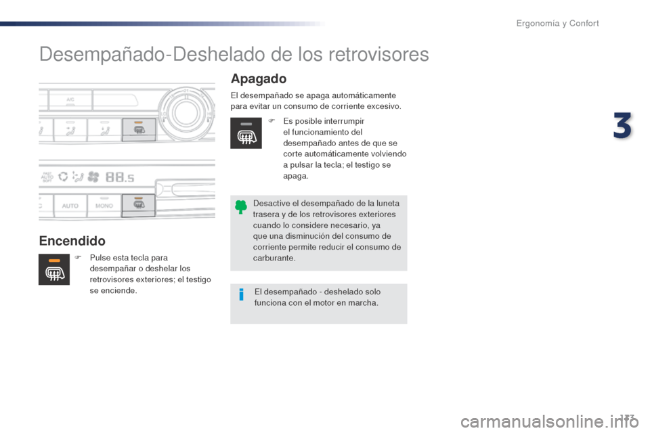The image size is (650, 433).
Task: Click the text 'El desempañado se apaga automáticamente'
Action: (313, 95)
